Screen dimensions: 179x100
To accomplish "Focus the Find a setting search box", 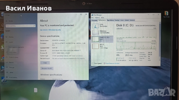I will point(20,26).
